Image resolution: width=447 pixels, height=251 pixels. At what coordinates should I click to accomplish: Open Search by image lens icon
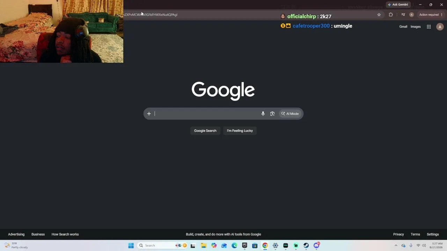[x=272, y=114]
